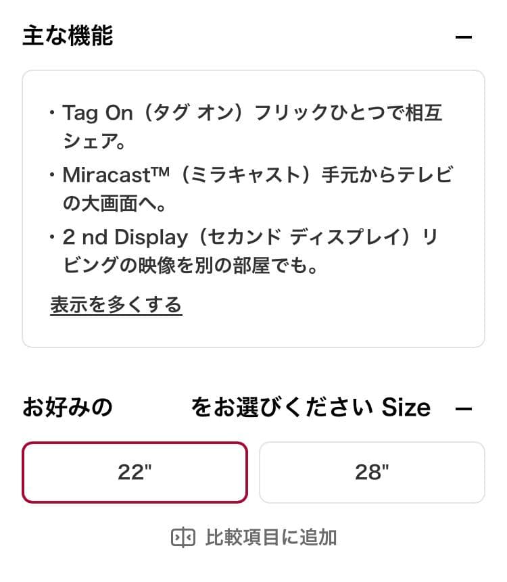Expand more features via the section toggle

click(116, 305)
